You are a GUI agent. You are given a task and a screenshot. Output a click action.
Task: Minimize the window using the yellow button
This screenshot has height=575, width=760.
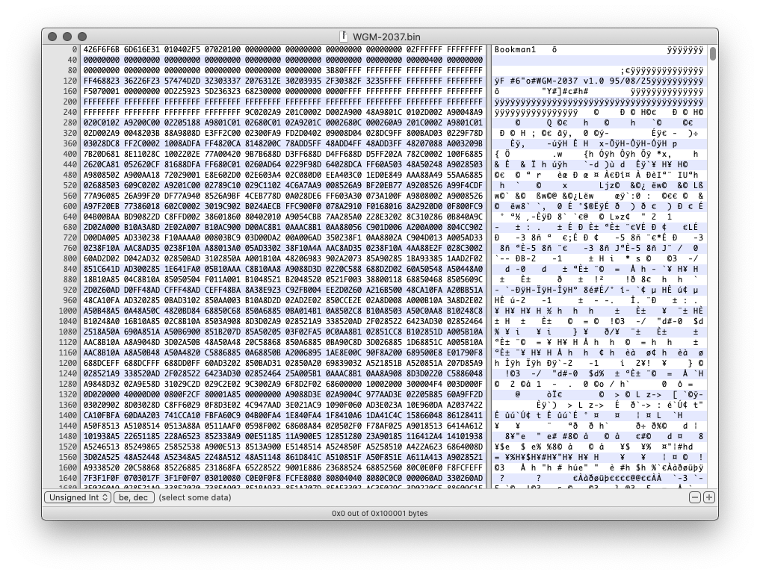point(68,37)
